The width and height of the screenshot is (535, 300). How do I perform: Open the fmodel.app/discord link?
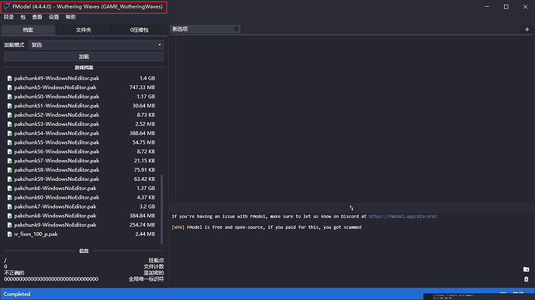point(402,216)
